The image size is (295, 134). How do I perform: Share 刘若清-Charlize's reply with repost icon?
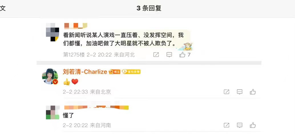pyautogui.click(x=226, y=92)
